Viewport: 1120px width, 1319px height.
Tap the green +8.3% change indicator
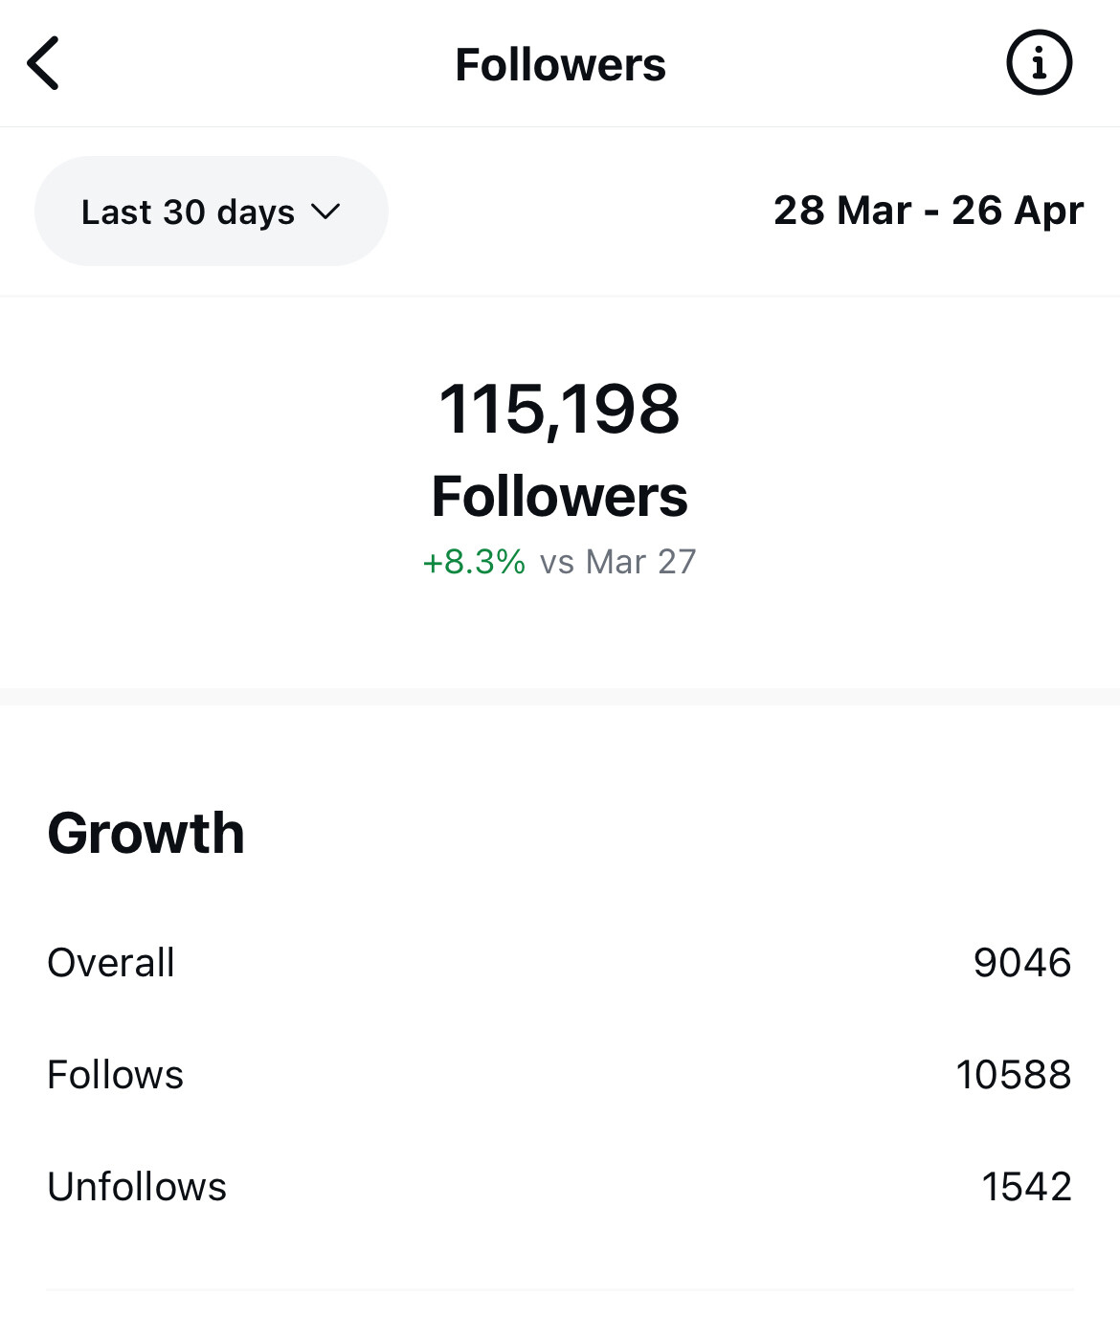(x=474, y=562)
